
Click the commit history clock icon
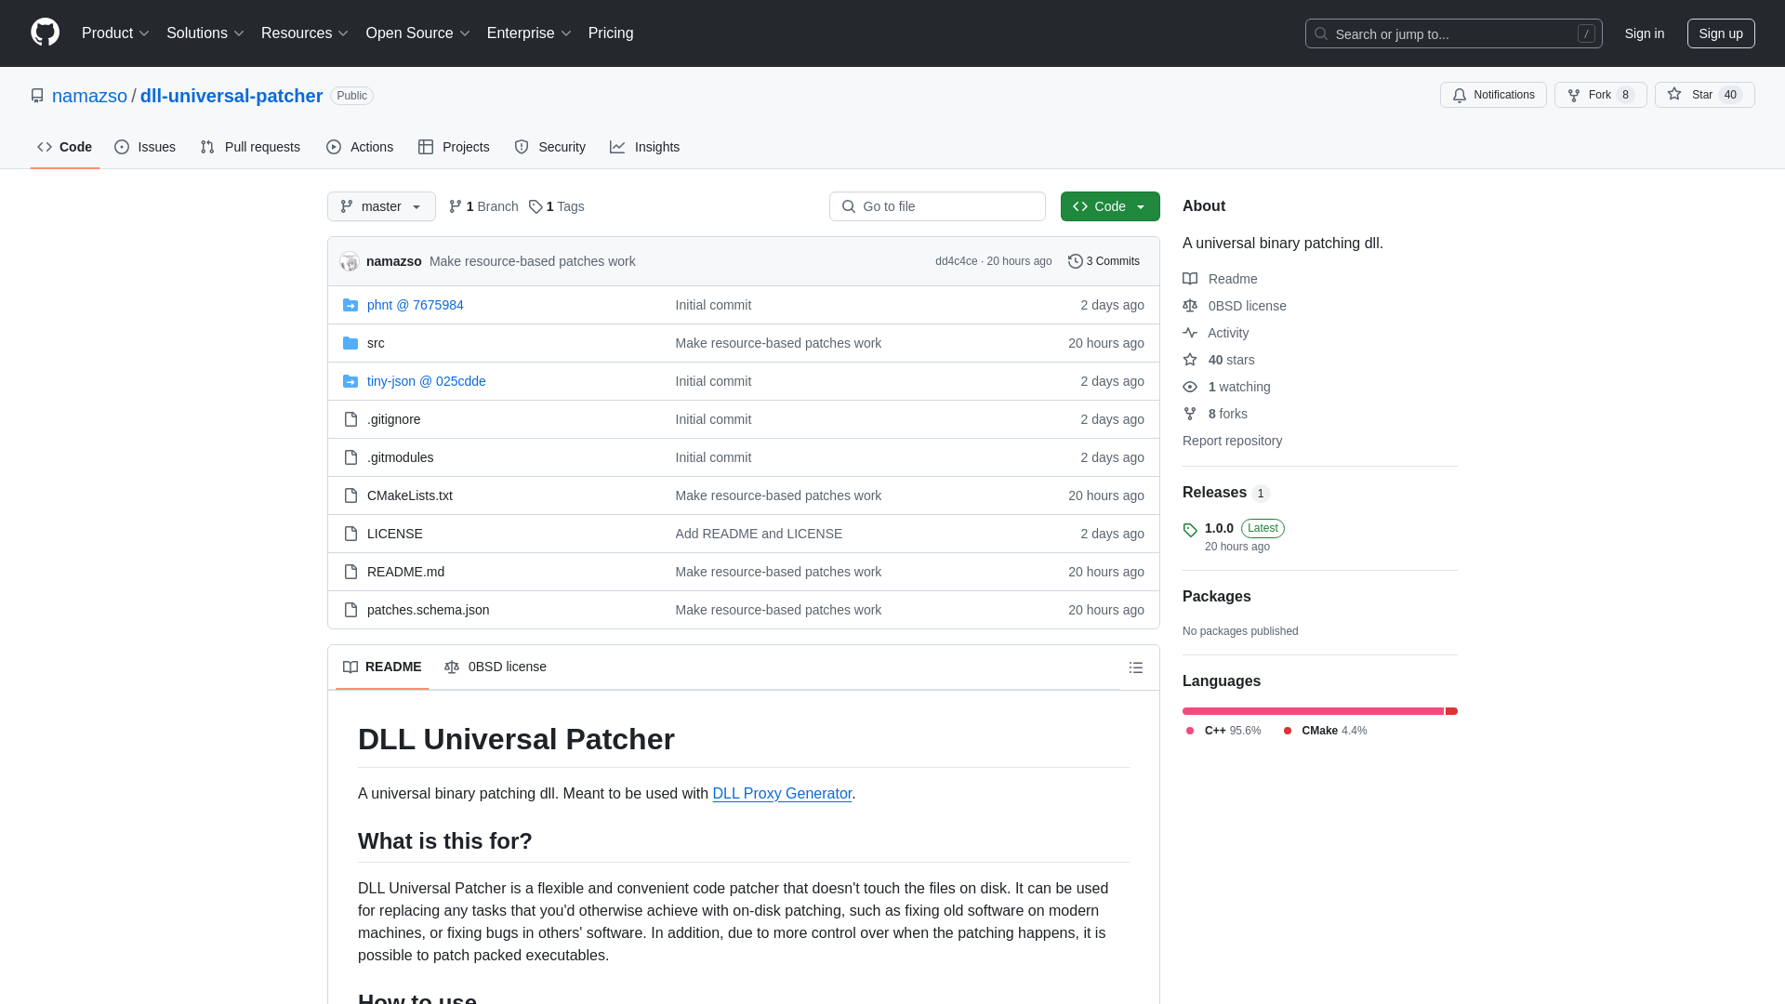(1076, 261)
